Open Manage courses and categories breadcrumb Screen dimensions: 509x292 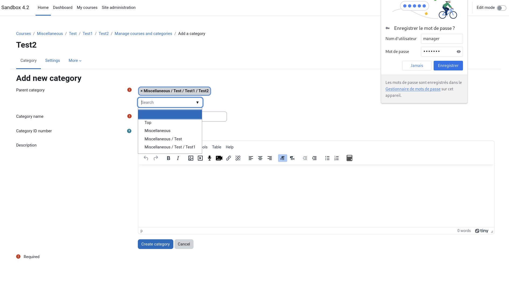coord(143,34)
